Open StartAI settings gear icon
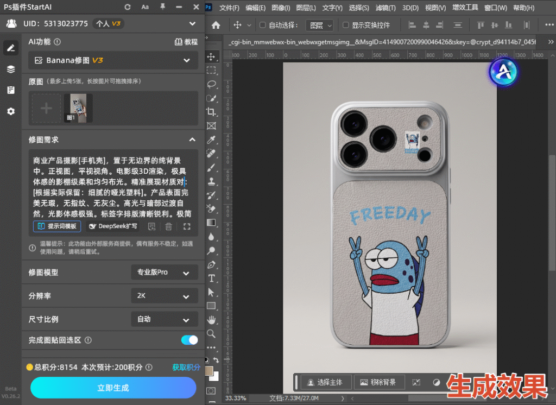 pos(11,111)
